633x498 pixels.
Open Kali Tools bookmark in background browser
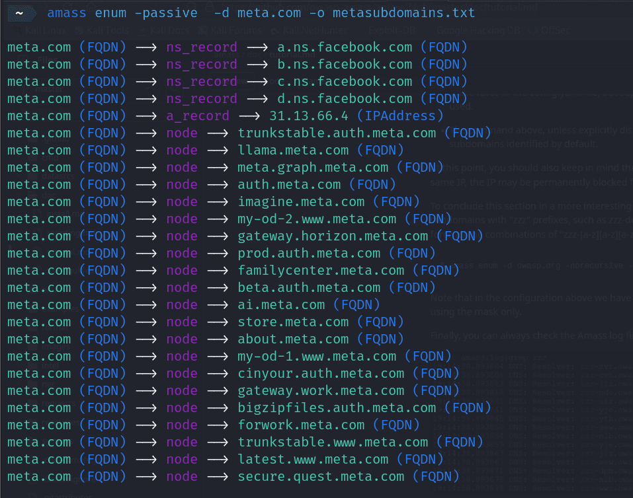[x=102, y=30]
